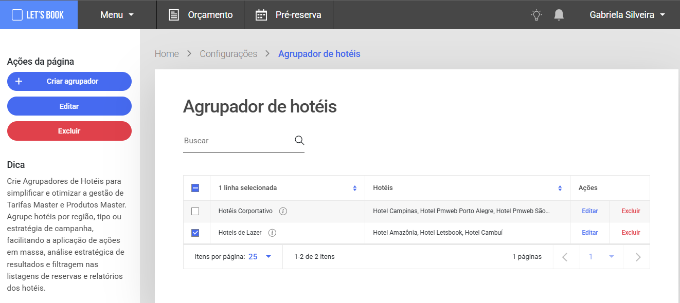The width and height of the screenshot is (680, 303).
Task: Click the 1-2 de 2 itens text
Action: click(x=314, y=257)
